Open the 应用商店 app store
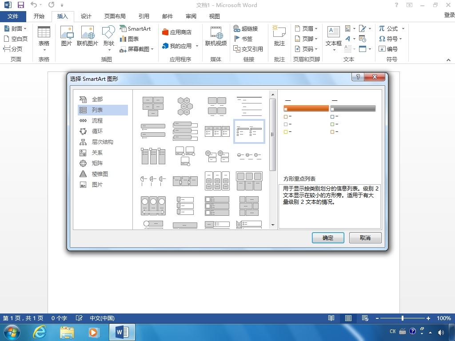The width and height of the screenshot is (455, 341). click(x=177, y=32)
